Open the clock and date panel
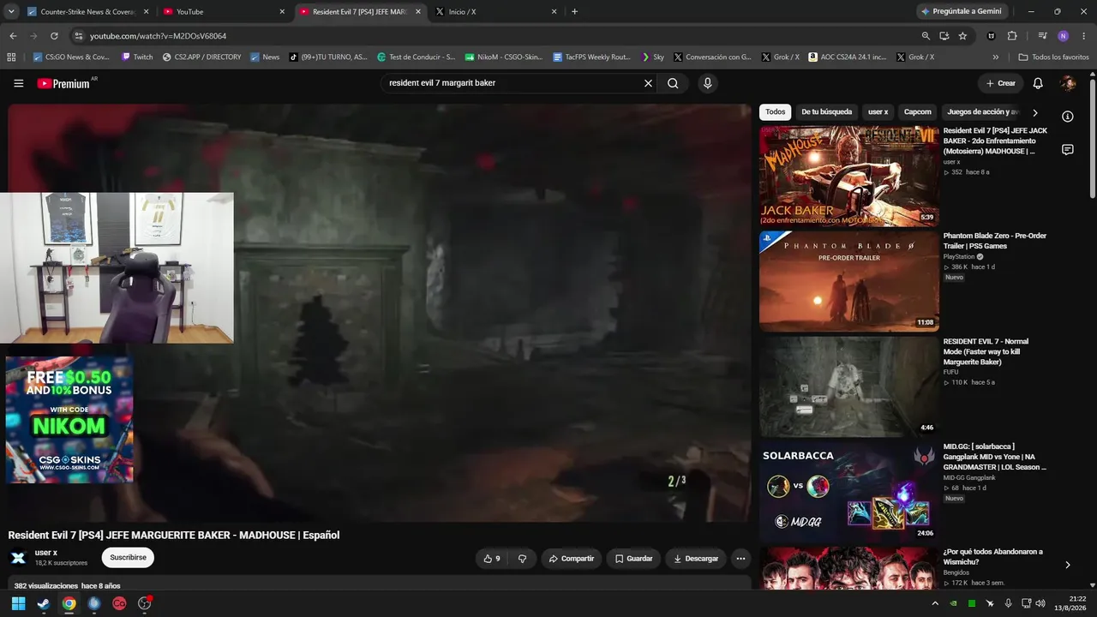1097x617 pixels. point(1070,603)
